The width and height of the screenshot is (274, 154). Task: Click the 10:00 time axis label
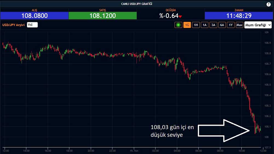click(x=242, y=151)
